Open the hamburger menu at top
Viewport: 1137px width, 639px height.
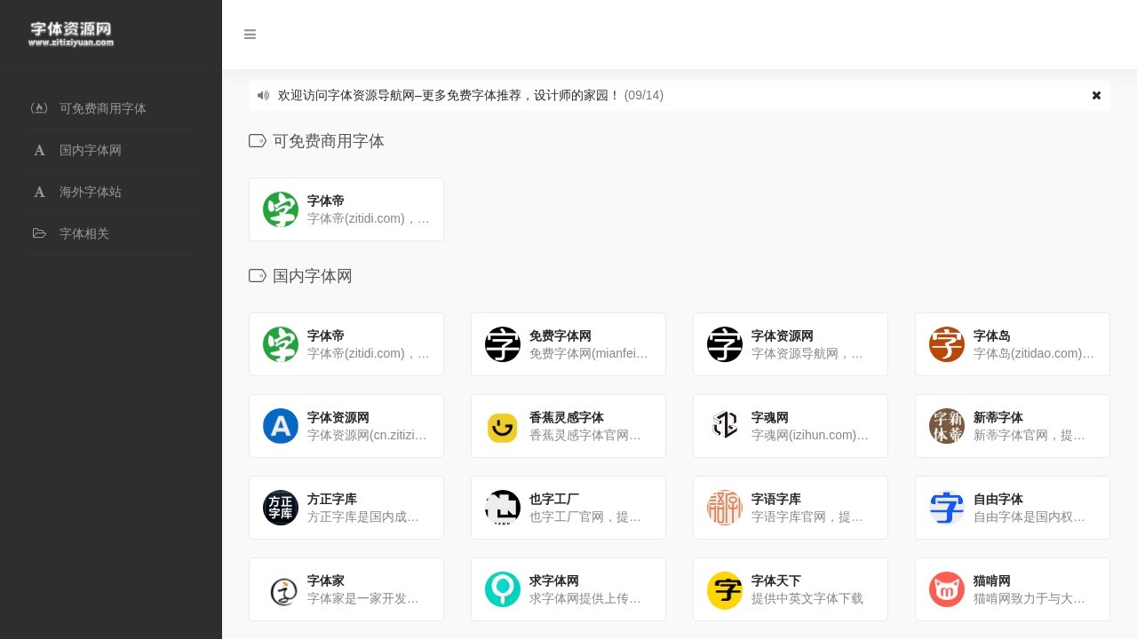tap(250, 35)
